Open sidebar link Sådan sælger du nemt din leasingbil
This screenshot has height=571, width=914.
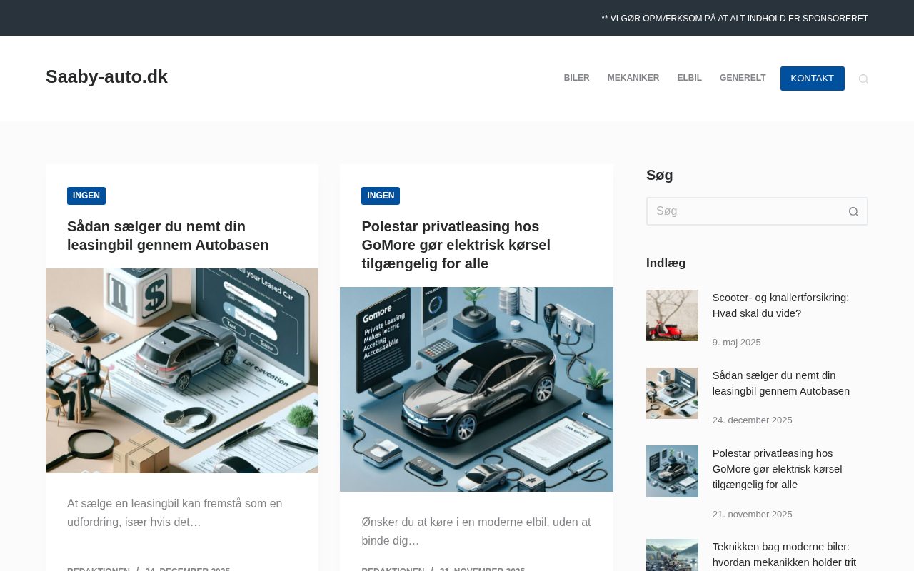click(781, 383)
